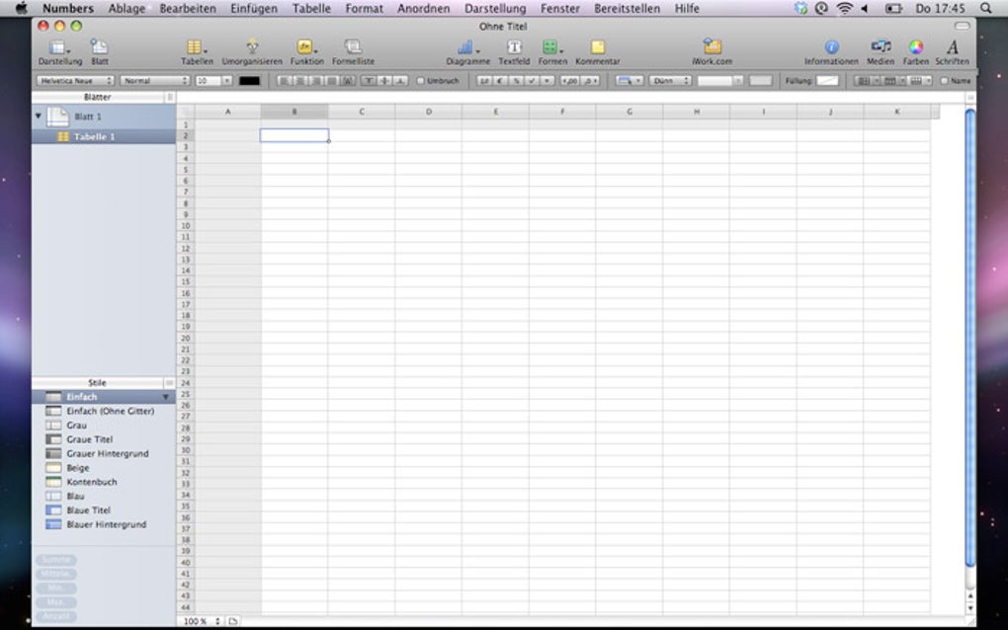Open the Format menu
The image size is (1008, 630).
[364, 8]
